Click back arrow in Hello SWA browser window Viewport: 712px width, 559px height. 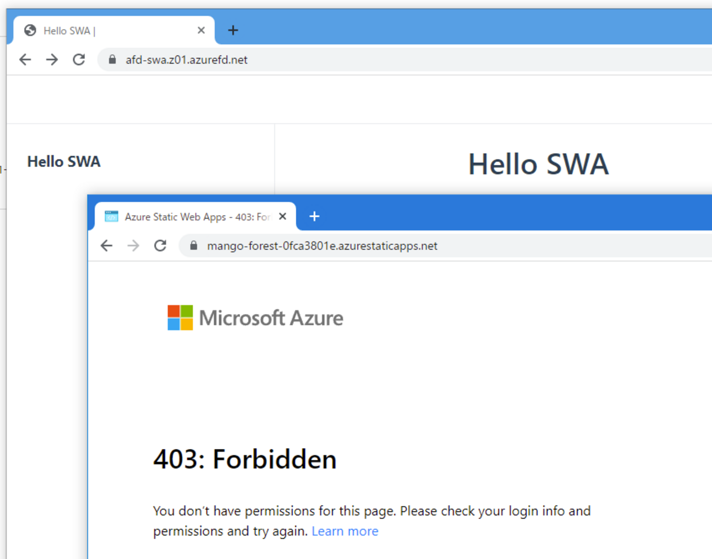[25, 60]
